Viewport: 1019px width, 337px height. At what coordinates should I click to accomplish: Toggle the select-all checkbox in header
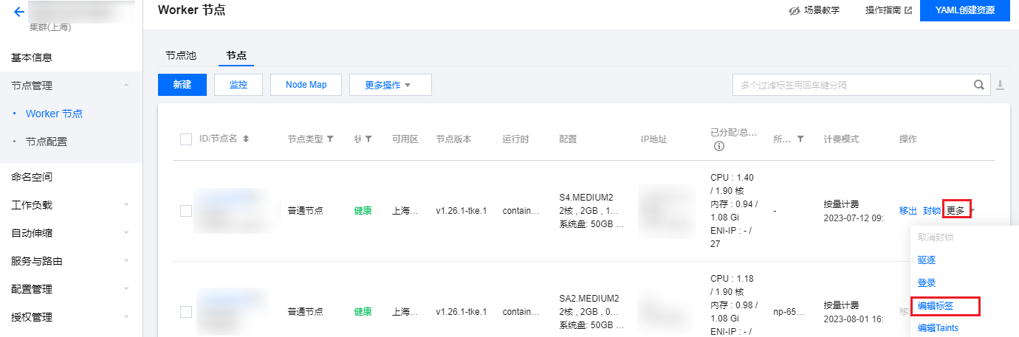tap(186, 139)
